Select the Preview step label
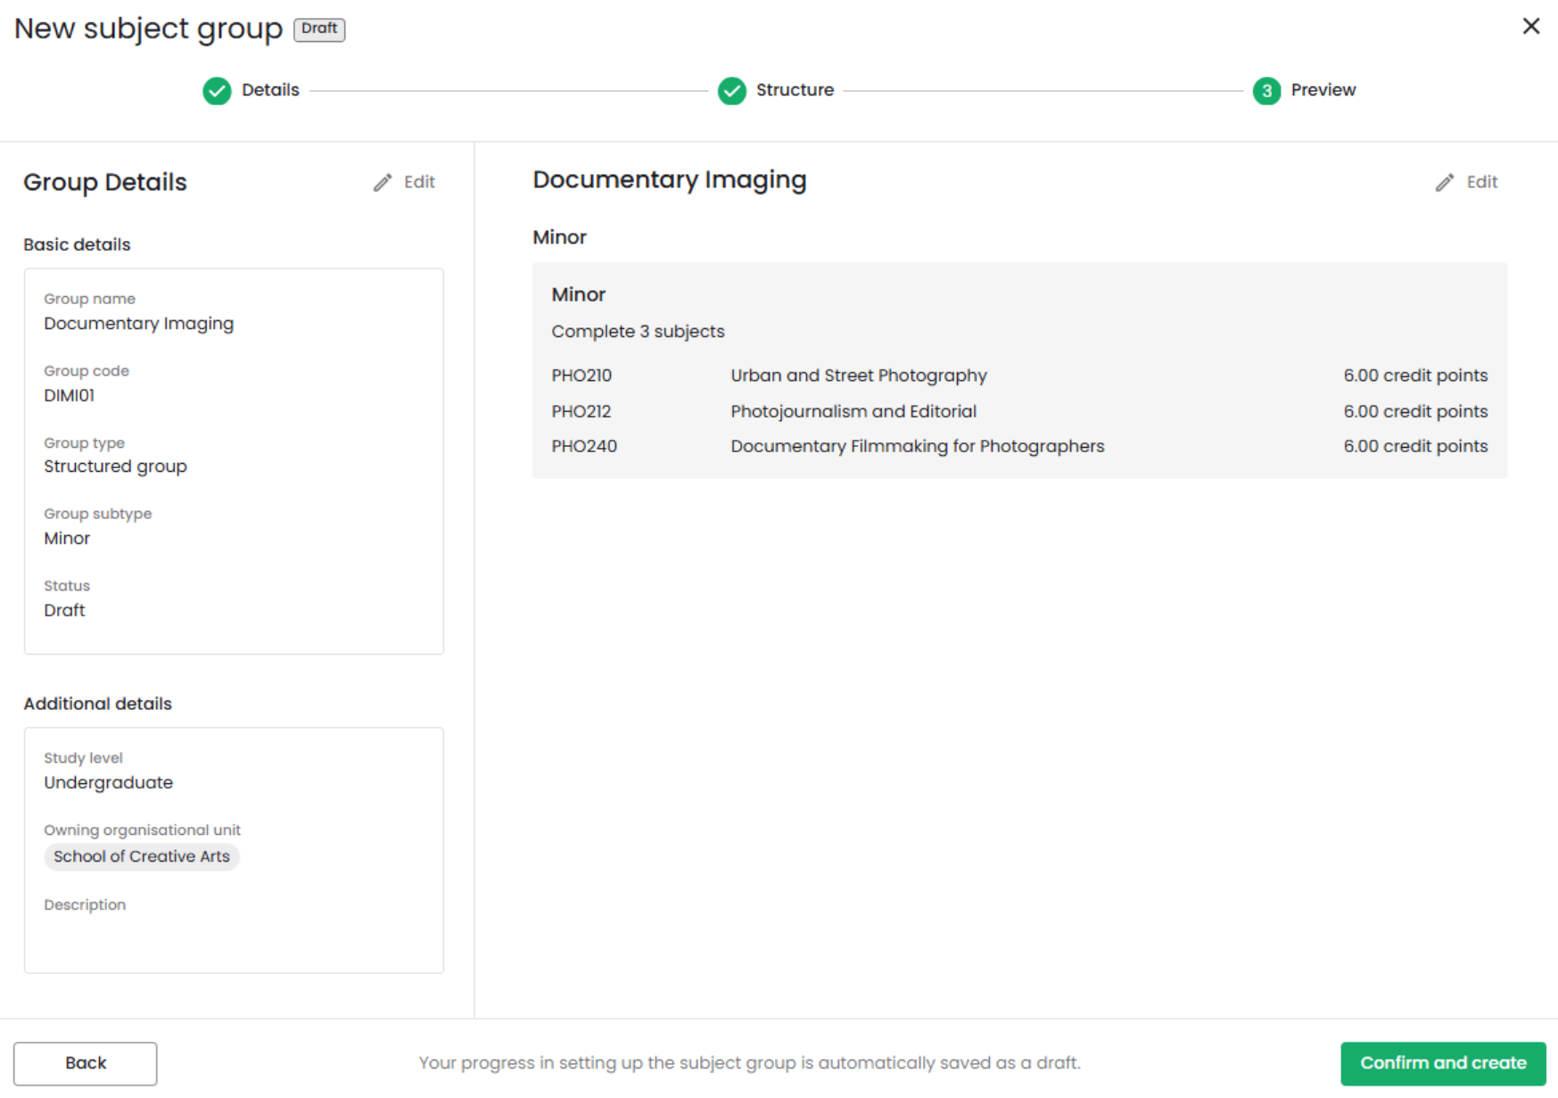The height and width of the screenshot is (1098, 1558). [1323, 90]
